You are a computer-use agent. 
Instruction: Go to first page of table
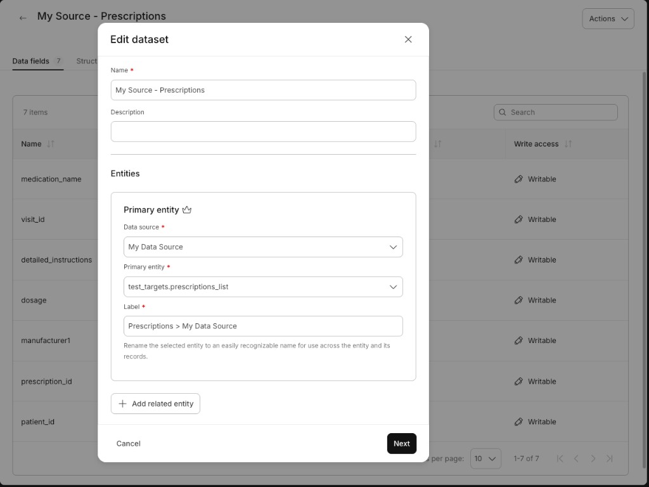click(560, 458)
